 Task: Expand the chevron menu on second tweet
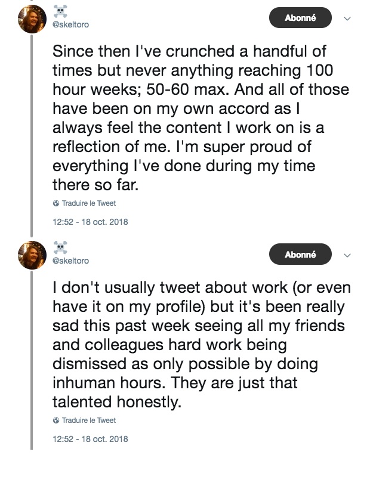[x=348, y=255]
